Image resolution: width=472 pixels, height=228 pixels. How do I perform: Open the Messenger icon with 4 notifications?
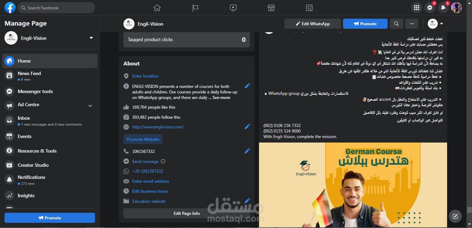(x=430, y=8)
